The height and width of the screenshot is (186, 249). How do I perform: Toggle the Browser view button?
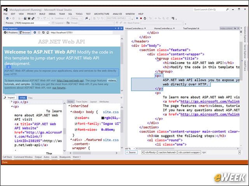25,33
